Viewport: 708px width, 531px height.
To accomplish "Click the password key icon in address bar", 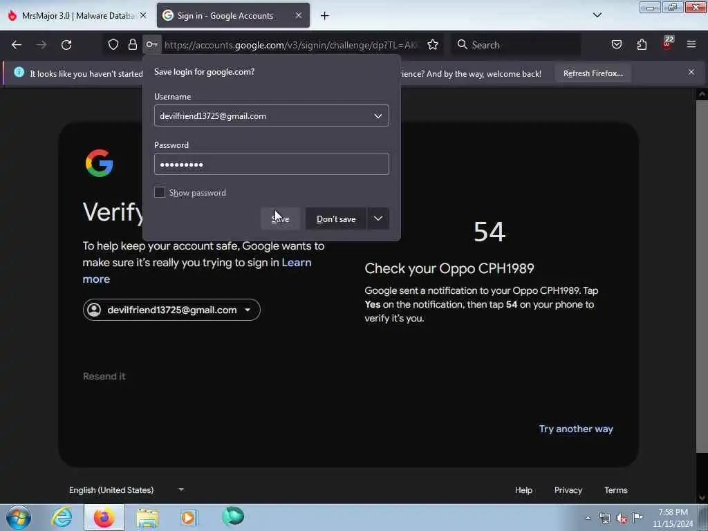I will click(x=151, y=44).
